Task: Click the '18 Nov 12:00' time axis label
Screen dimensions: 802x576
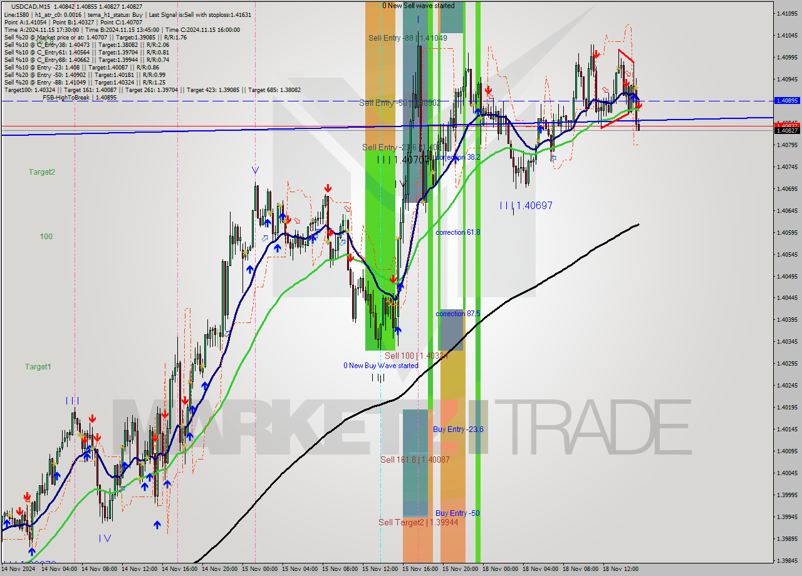Action: click(621, 569)
